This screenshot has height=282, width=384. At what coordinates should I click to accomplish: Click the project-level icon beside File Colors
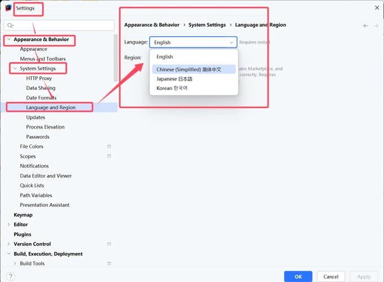pyautogui.click(x=109, y=147)
